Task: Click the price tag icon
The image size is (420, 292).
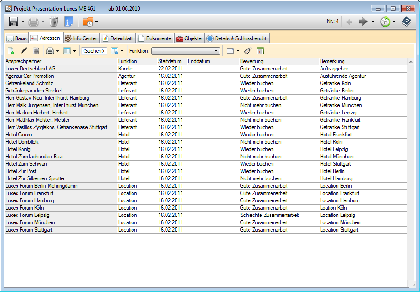Action: point(248,51)
